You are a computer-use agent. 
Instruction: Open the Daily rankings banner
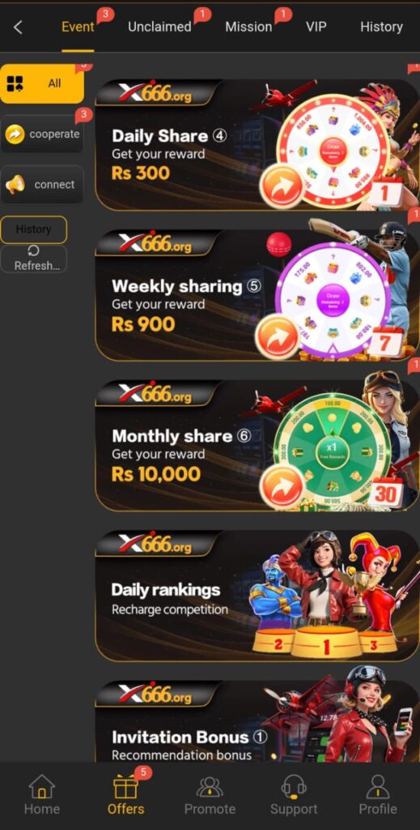pyautogui.click(x=257, y=596)
